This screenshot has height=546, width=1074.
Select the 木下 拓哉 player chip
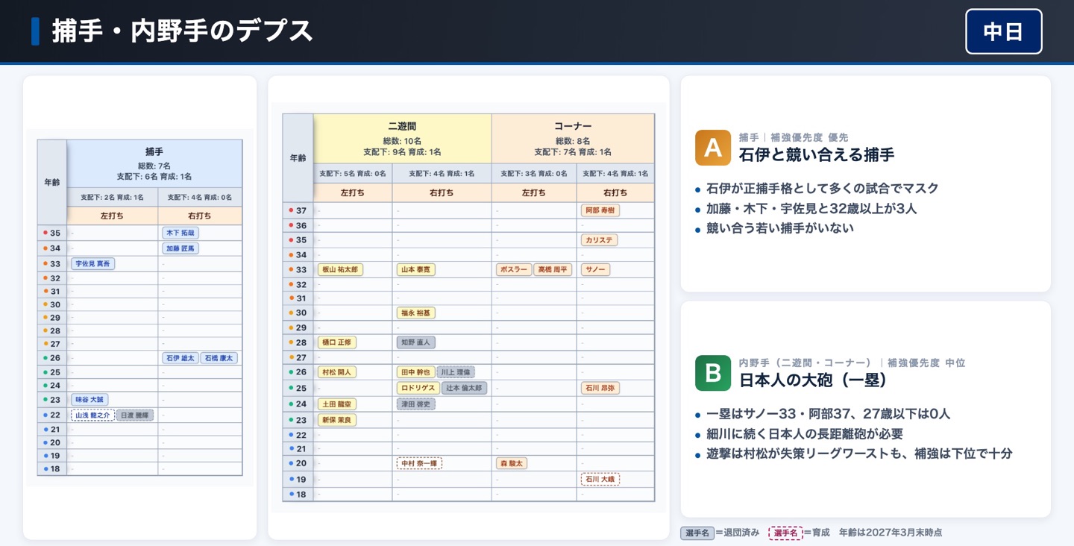click(180, 233)
